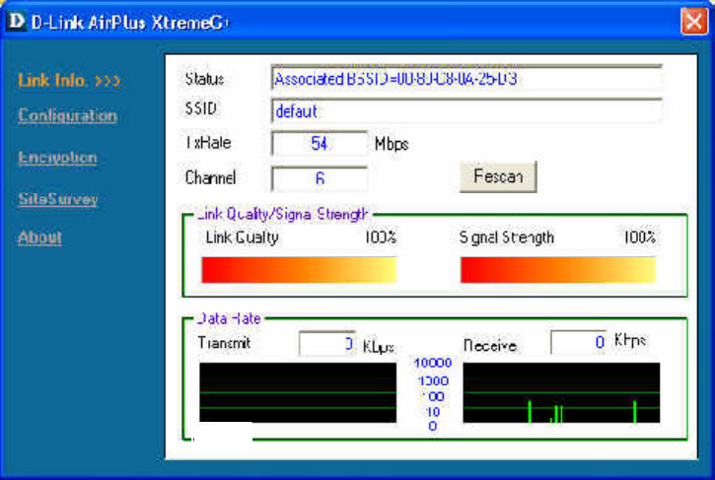
Task: Select the Link Info menu item
Action: tap(52, 81)
